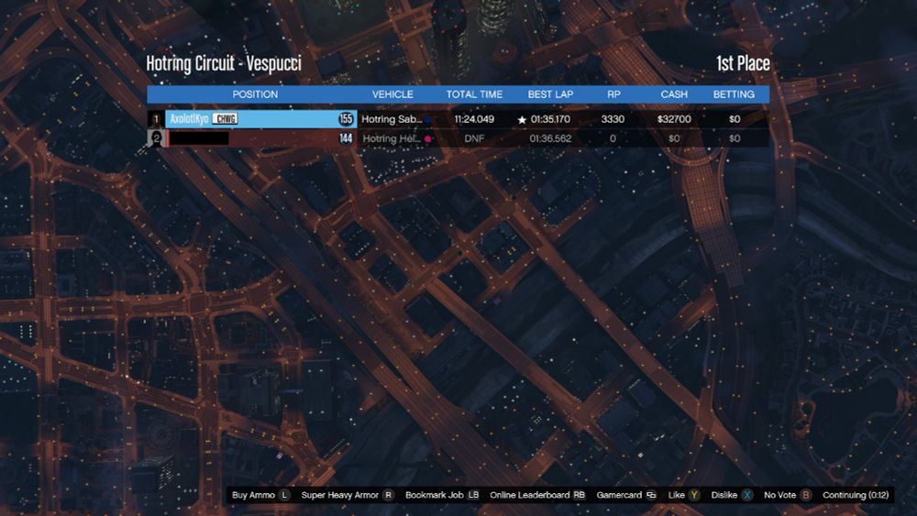Viewport: 917px width, 516px height.
Task: Click the yellow Y icon beside Like
Action: point(694,495)
